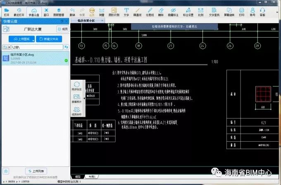Open the dropdown beside the back arrow
281x185 pixels.
point(9,47)
